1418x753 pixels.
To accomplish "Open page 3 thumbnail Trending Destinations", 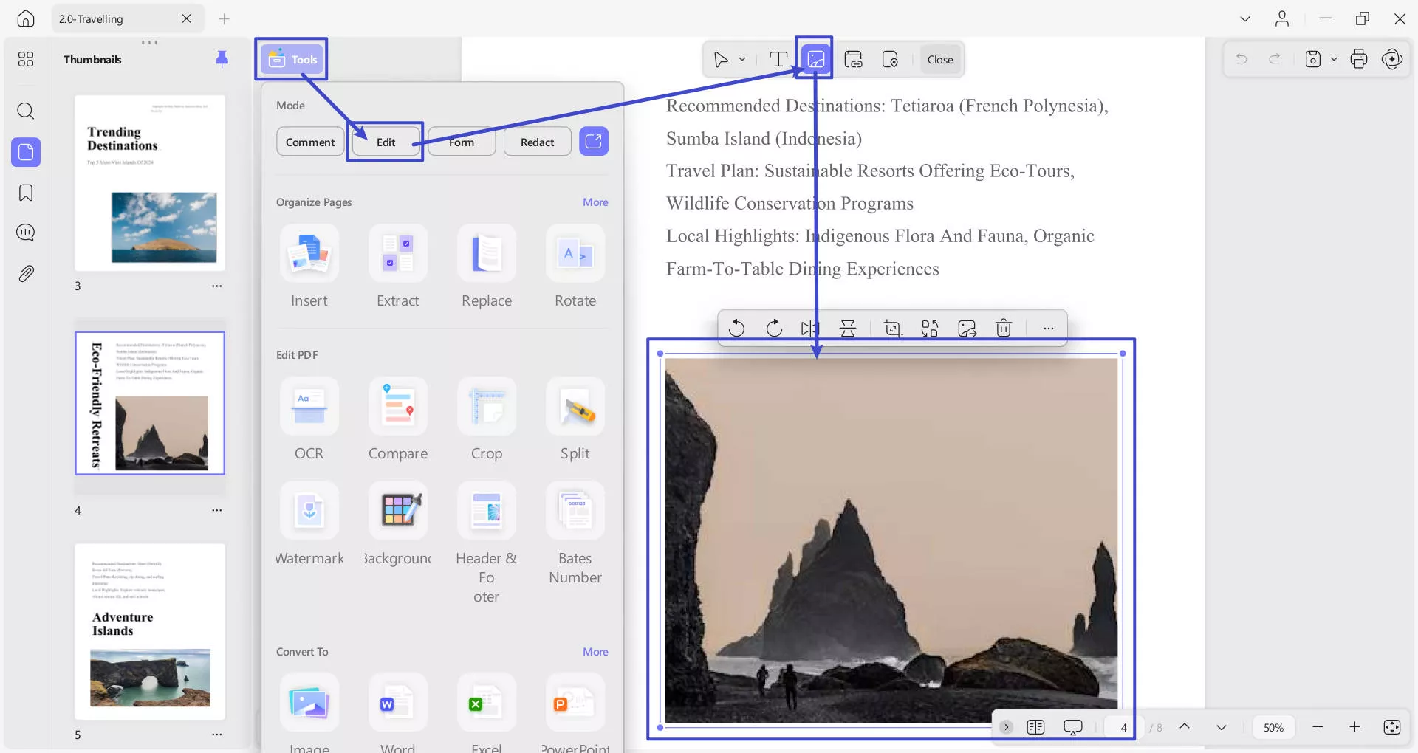I will 150,182.
